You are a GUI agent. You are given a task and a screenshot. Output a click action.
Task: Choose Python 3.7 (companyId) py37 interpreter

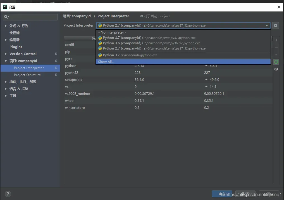(x=183, y=38)
